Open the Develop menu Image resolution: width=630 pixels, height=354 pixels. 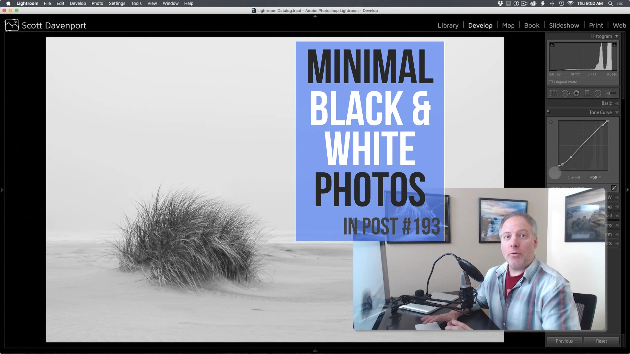(78, 3)
